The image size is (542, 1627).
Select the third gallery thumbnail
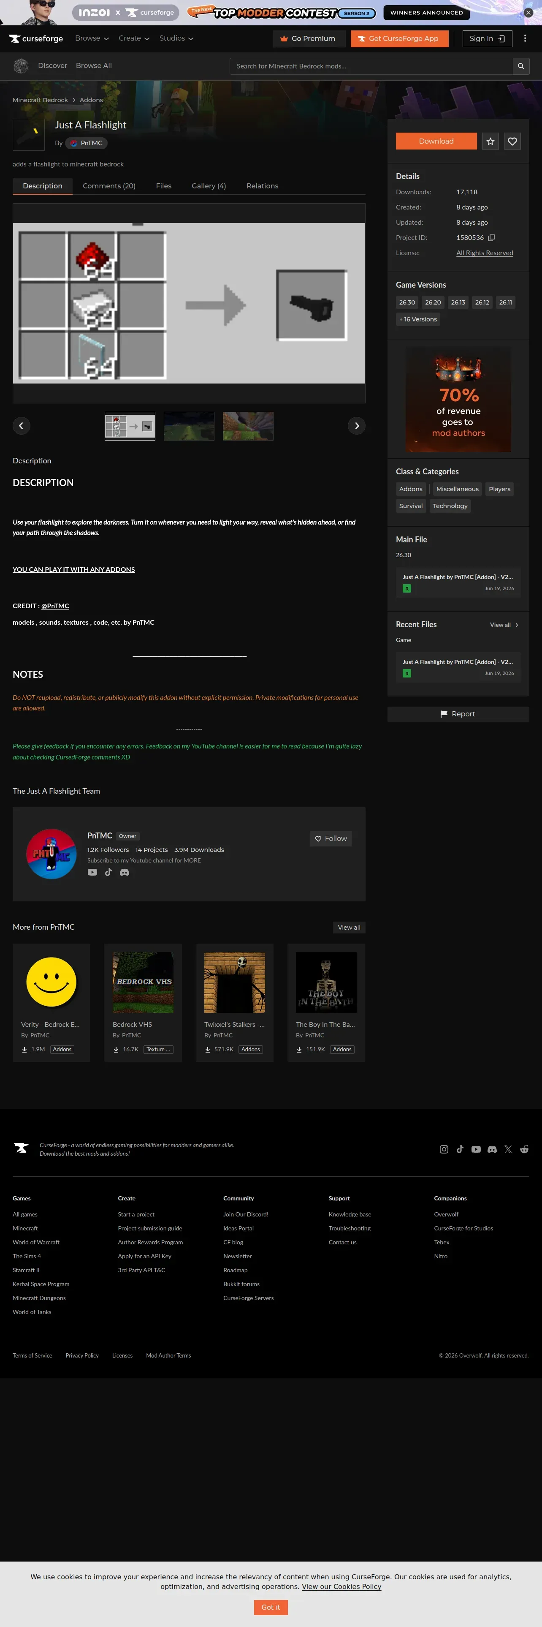point(248,426)
